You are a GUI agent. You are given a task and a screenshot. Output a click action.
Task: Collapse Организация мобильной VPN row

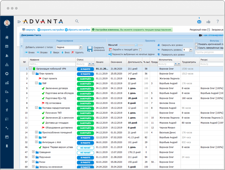(30, 68)
